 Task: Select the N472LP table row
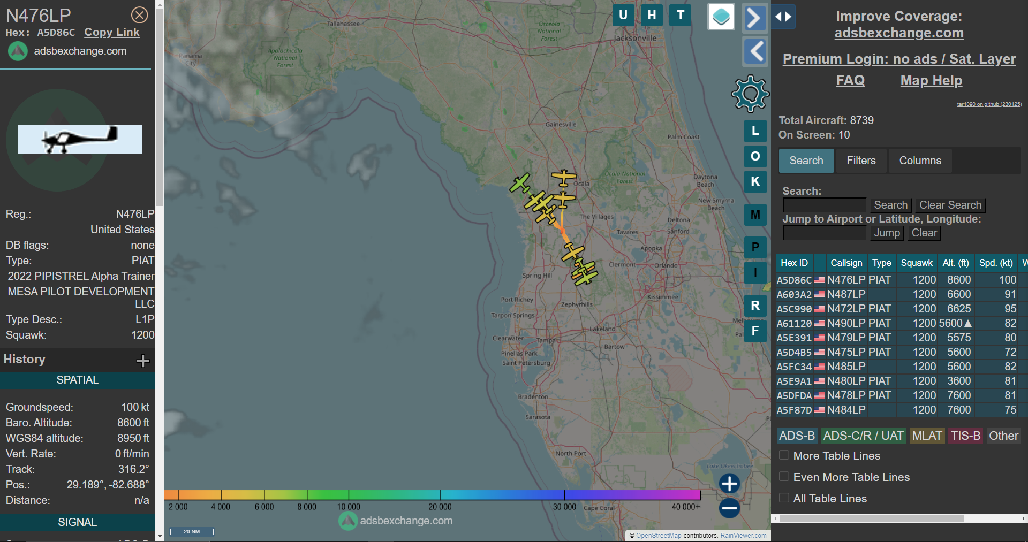pyautogui.click(x=902, y=309)
